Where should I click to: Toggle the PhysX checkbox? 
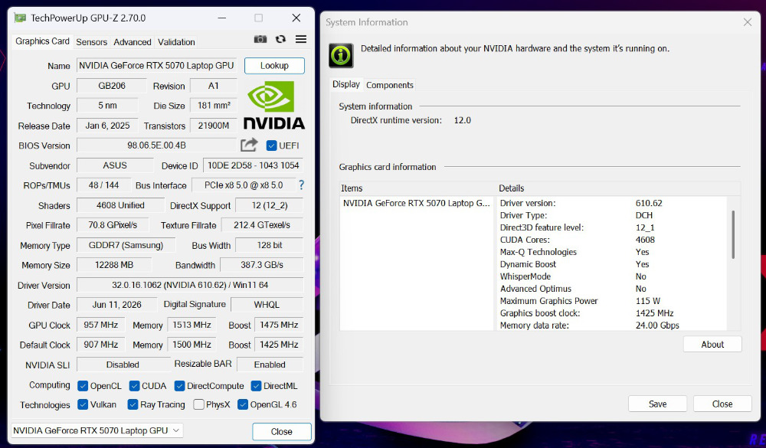coord(198,404)
